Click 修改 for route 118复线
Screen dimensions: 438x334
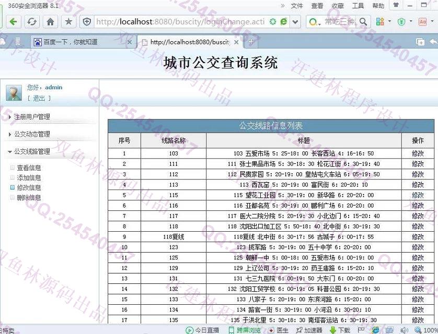click(x=418, y=237)
